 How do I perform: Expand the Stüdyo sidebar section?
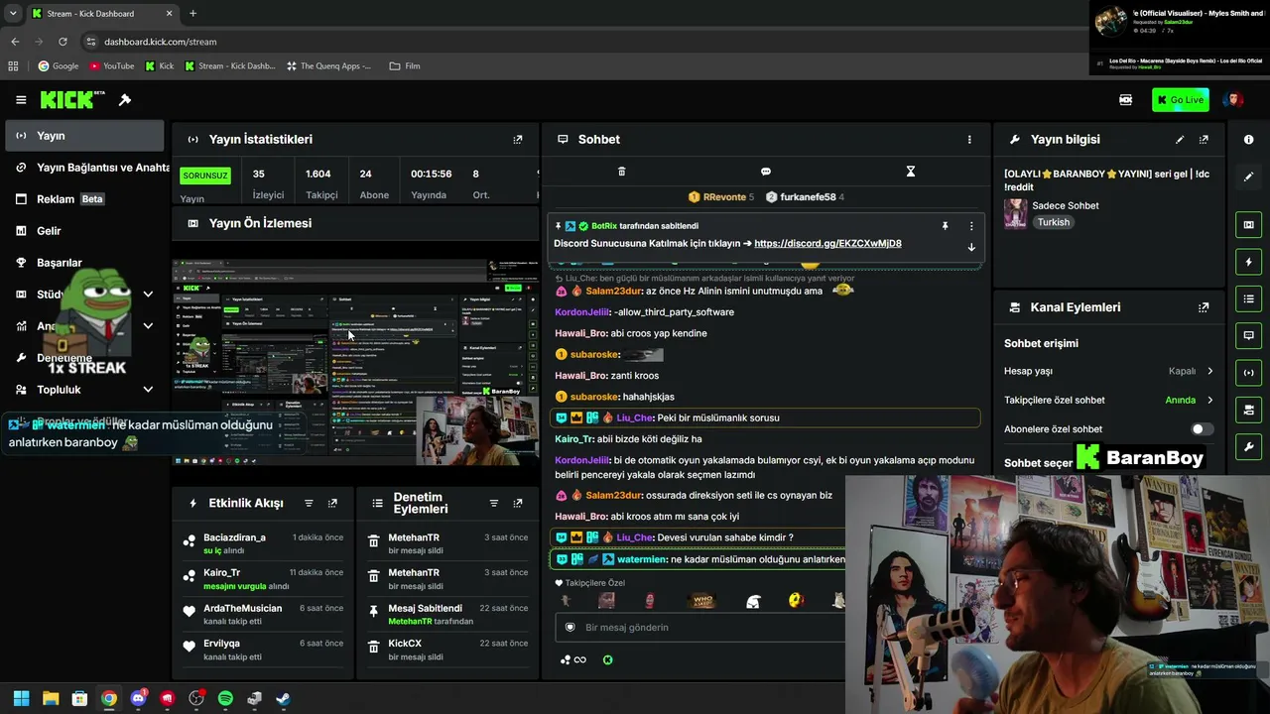point(148,295)
